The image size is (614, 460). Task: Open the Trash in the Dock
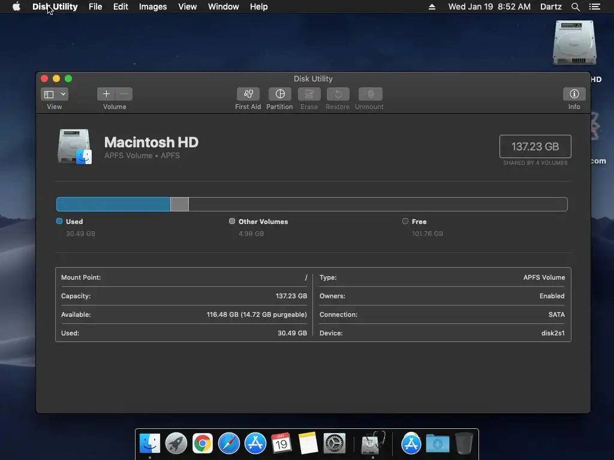click(464, 443)
